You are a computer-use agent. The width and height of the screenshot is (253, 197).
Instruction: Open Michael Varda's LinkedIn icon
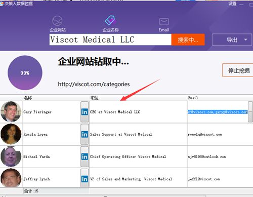(x=85, y=156)
